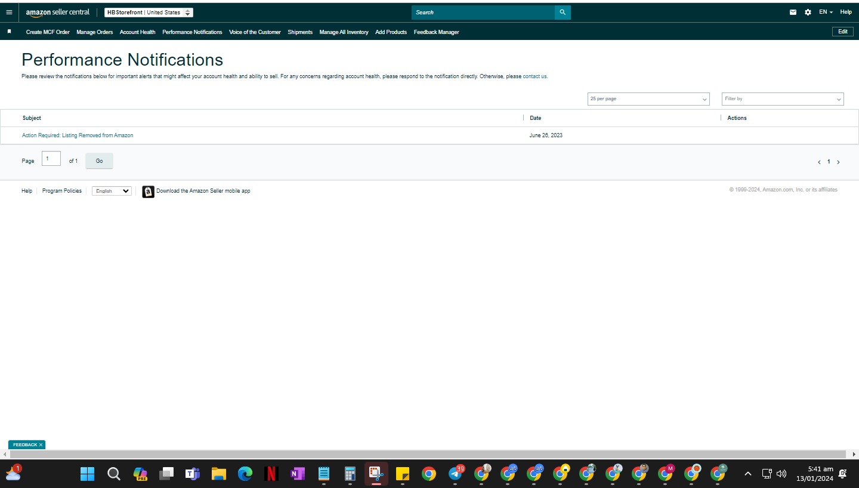Click the Go button
The width and height of the screenshot is (859, 488).
coord(99,161)
